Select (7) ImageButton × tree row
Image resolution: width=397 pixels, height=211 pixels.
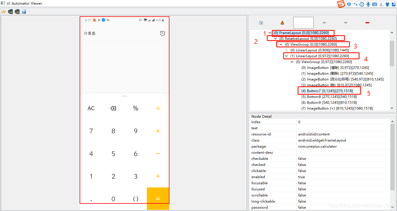coord(337,108)
